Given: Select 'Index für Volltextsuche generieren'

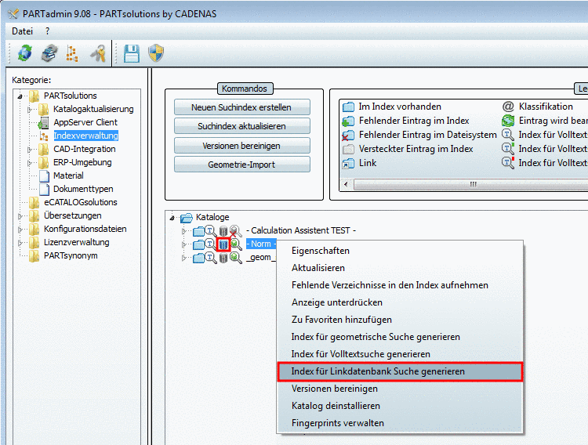Looking at the screenshot, I should 400,354.
